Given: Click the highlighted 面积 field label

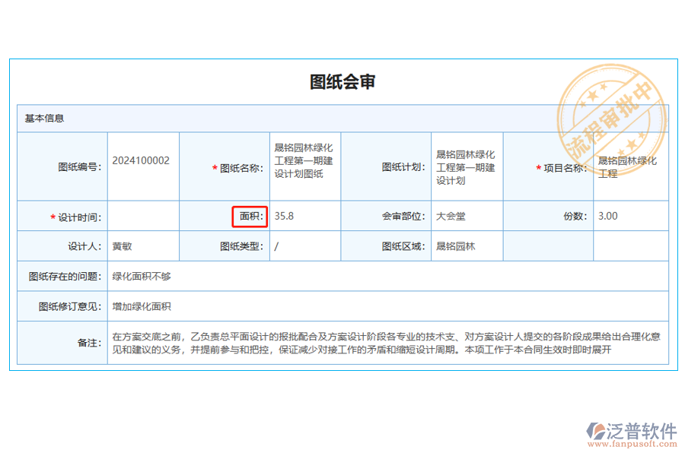Looking at the screenshot, I should [x=250, y=217].
